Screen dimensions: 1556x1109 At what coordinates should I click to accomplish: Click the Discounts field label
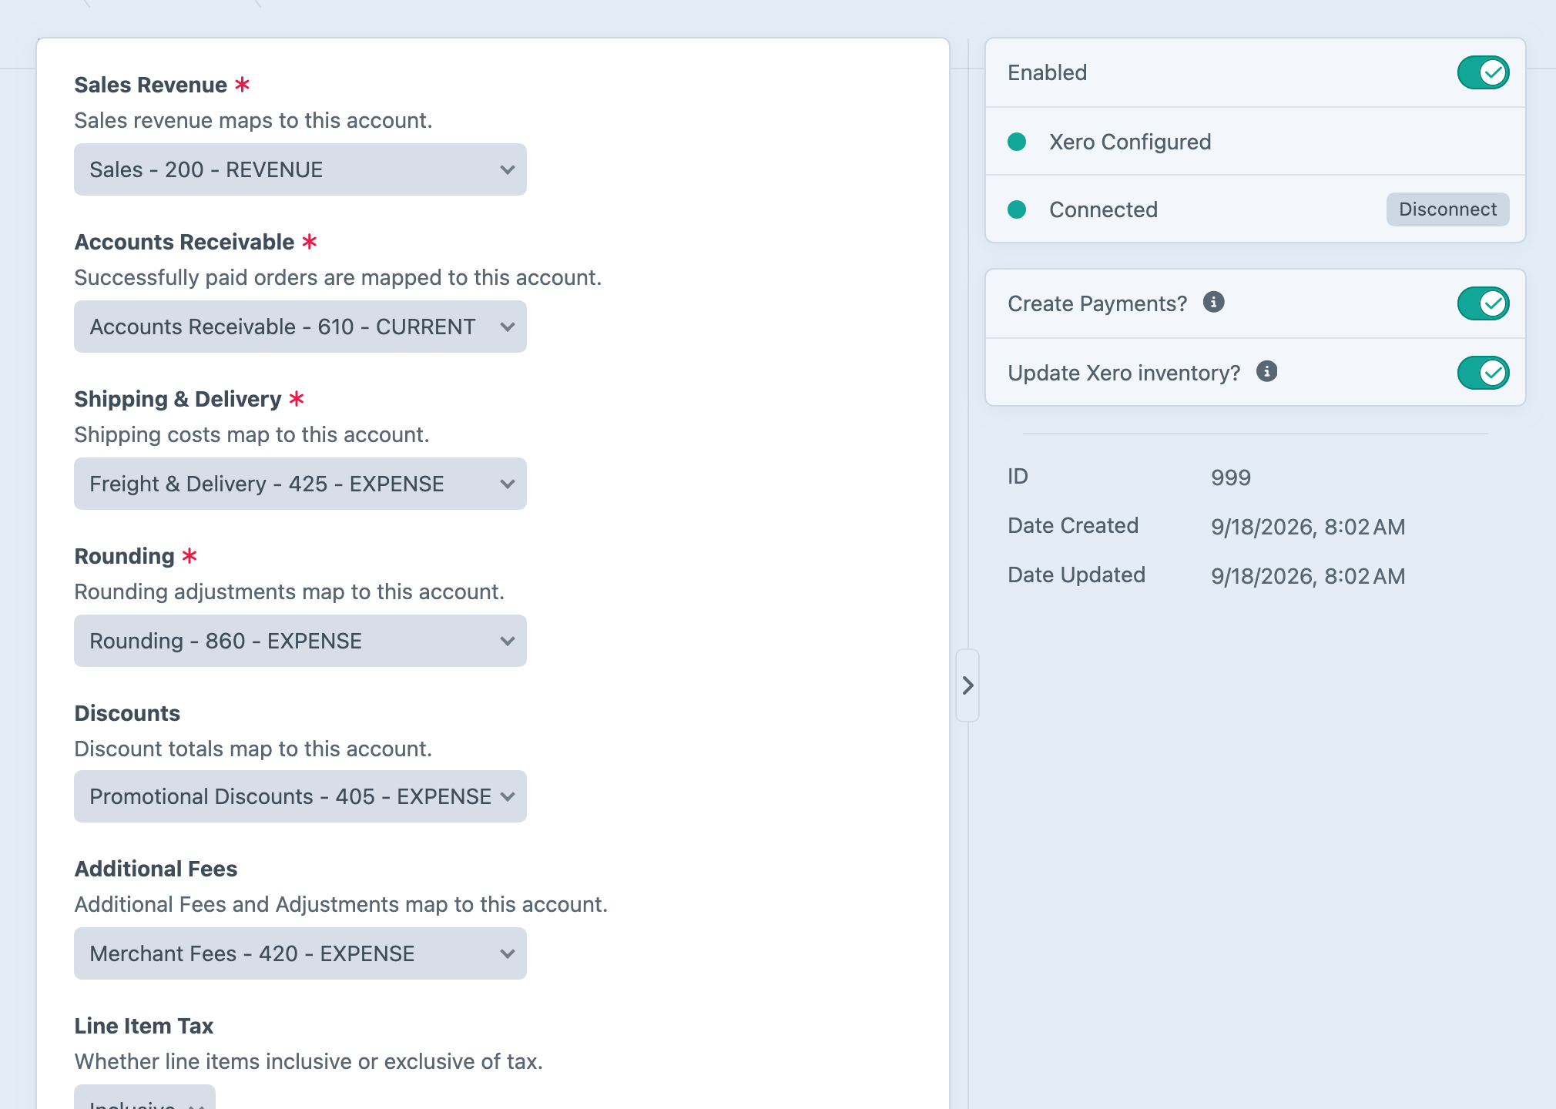[x=127, y=713]
